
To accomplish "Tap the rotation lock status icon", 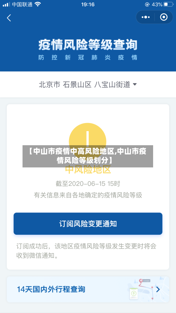I will coord(147,4).
